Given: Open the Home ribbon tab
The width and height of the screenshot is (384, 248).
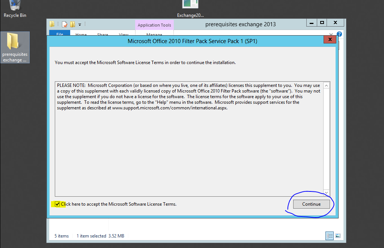Looking at the screenshot, I should coord(81,33).
